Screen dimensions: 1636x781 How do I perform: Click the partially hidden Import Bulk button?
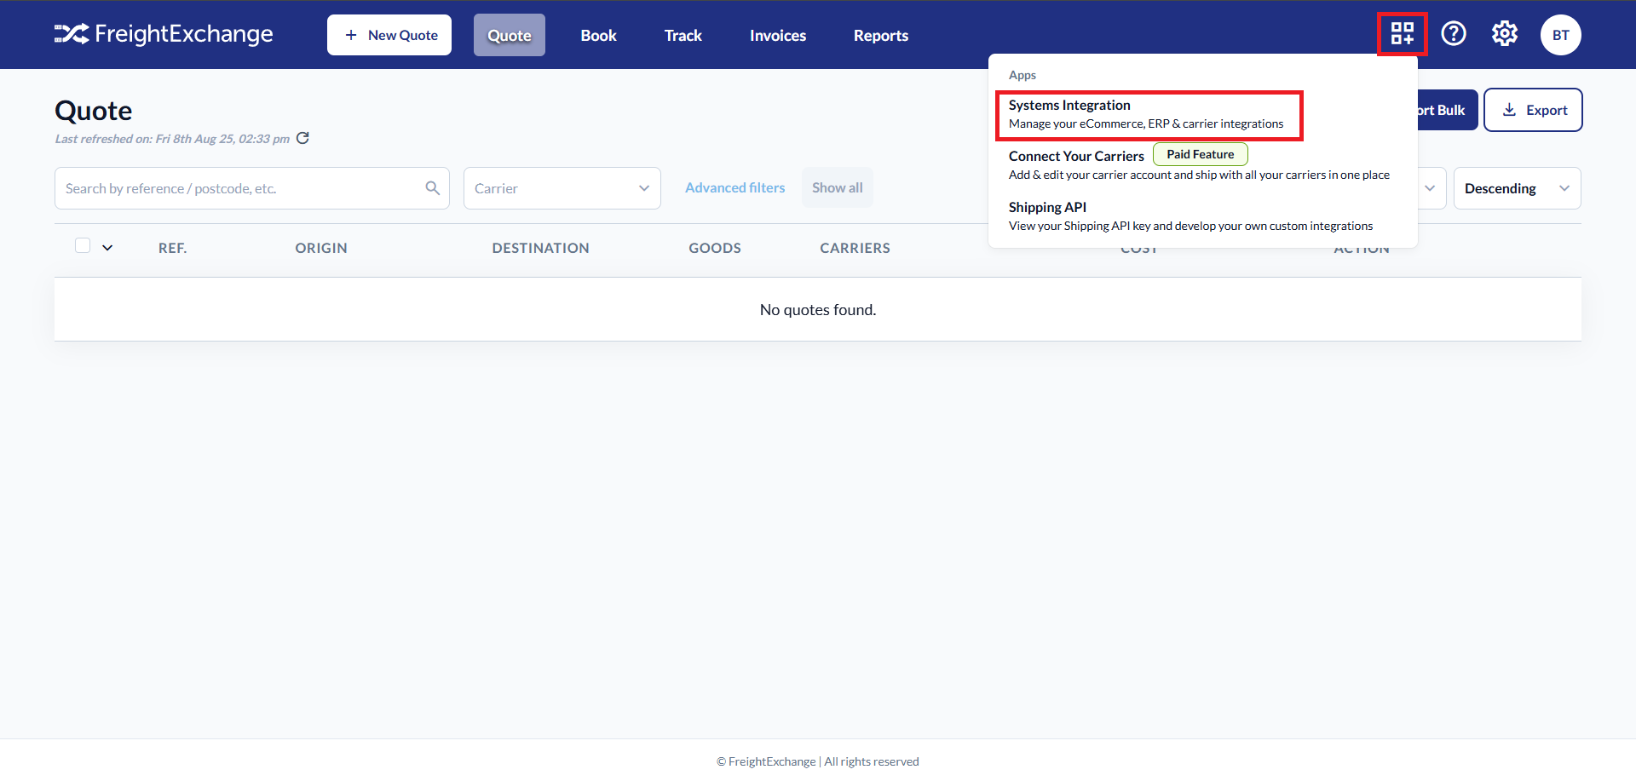tap(1448, 110)
